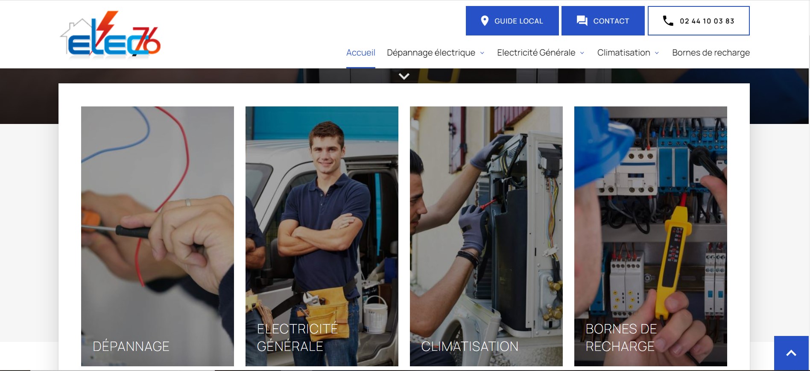The image size is (810, 371).
Task: Open the Bornes de Recharge card
Action: tap(650, 236)
